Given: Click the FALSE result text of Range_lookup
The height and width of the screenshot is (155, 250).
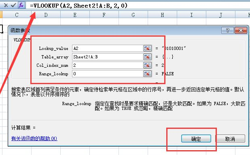Looking at the screenshot, I should tap(167, 74).
